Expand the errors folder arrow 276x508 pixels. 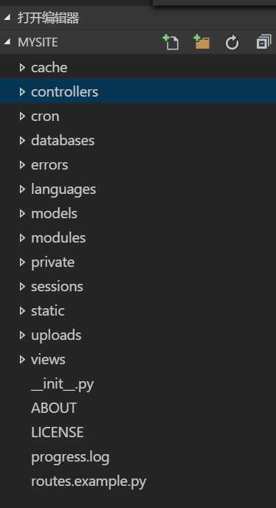(x=22, y=164)
